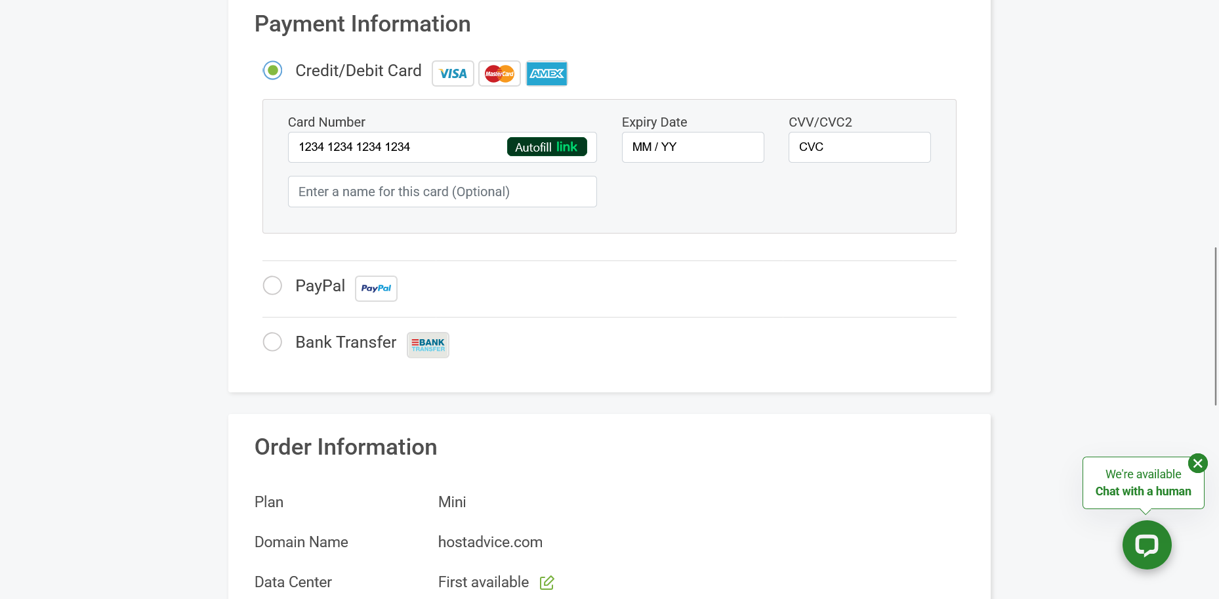
Task: Click the Chat with a human text
Action: click(1143, 491)
